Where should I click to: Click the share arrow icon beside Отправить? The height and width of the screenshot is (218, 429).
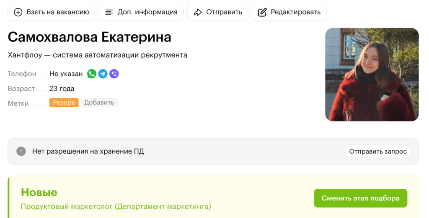pyautogui.click(x=198, y=12)
